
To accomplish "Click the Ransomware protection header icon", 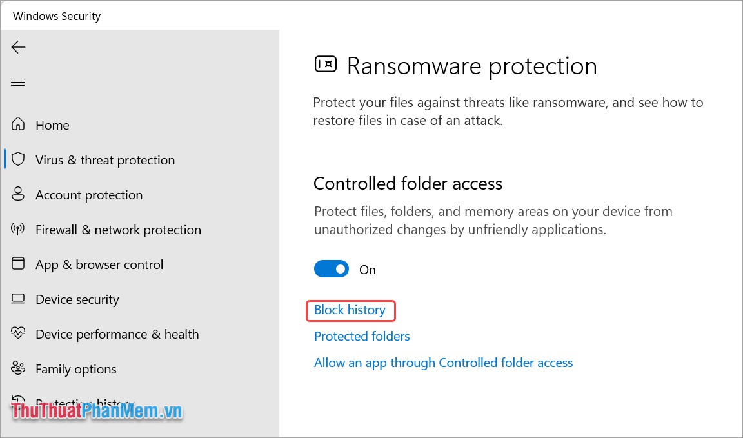I will pyautogui.click(x=326, y=64).
